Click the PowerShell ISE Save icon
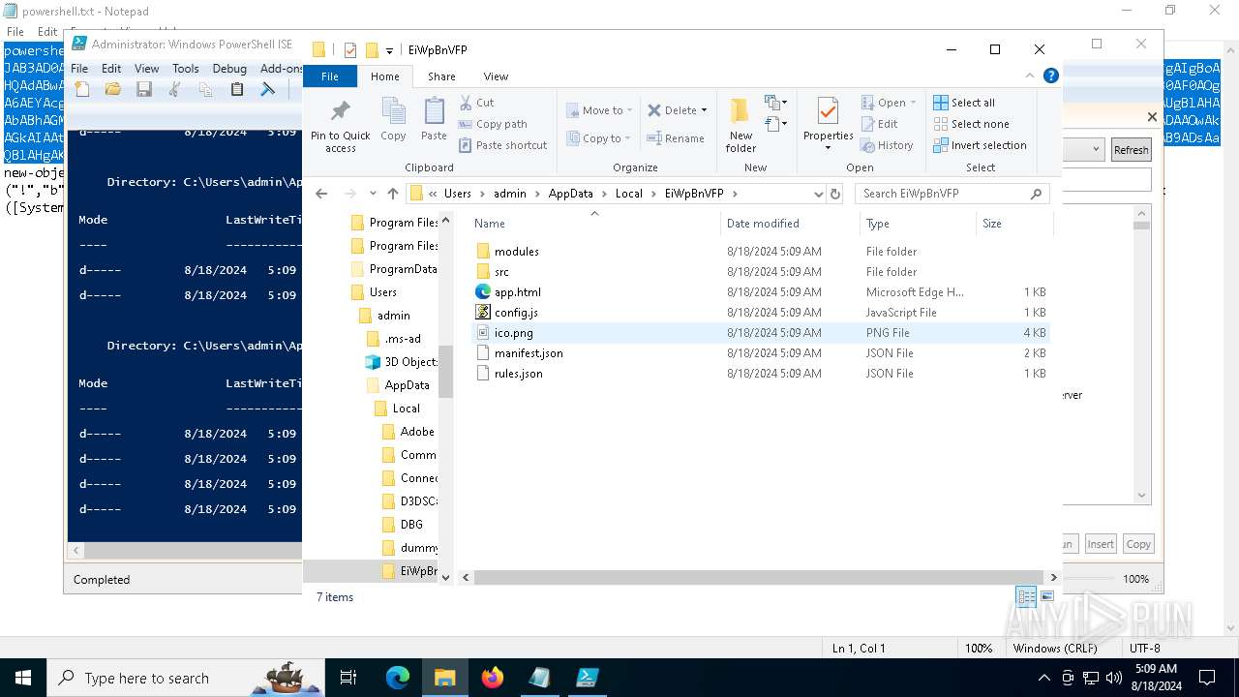The image size is (1239, 697). [x=144, y=89]
